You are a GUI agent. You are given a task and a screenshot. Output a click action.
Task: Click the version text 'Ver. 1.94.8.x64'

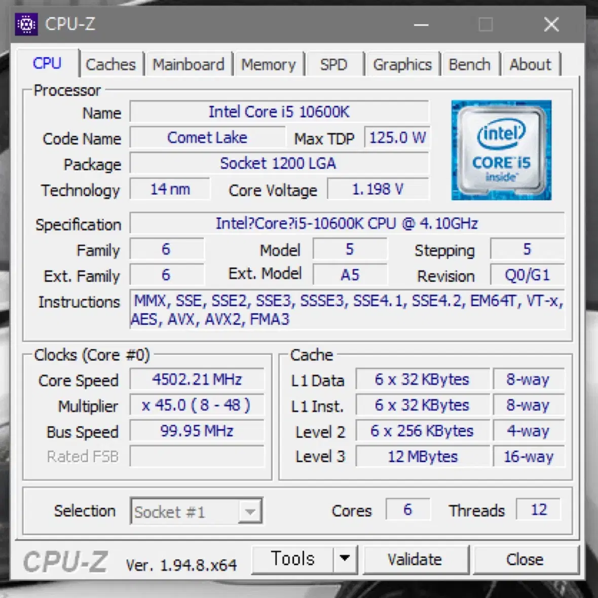click(181, 565)
